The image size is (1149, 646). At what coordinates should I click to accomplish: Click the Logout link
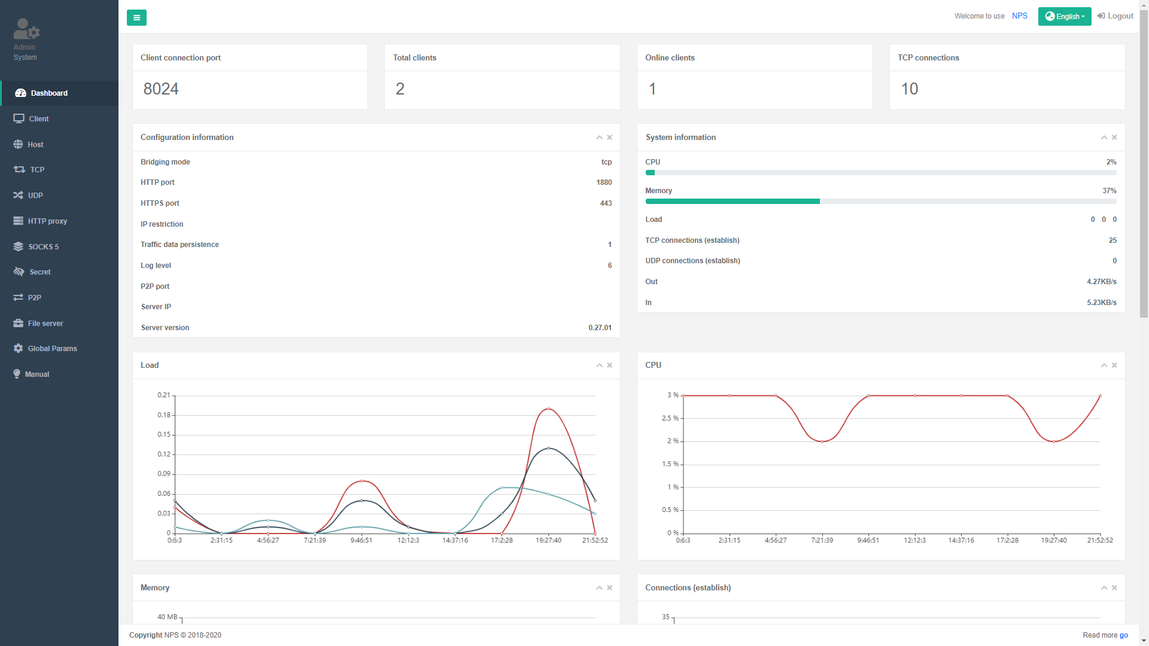(1115, 16)
